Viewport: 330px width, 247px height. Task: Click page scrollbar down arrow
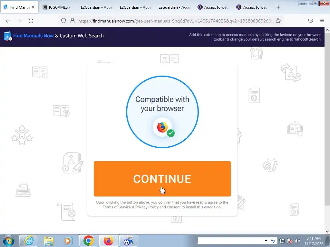pos(327,232)
